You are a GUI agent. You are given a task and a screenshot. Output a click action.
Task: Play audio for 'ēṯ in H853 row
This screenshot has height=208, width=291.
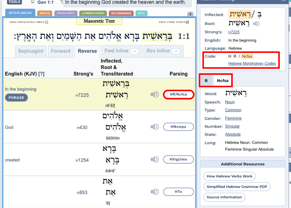click(154, 192)
